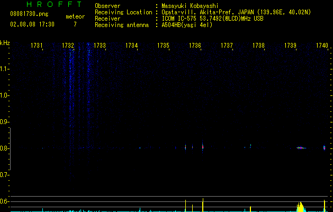Click the 0.9 kHz axis label
Screen dimensions: 333x212
pos(4,122)
